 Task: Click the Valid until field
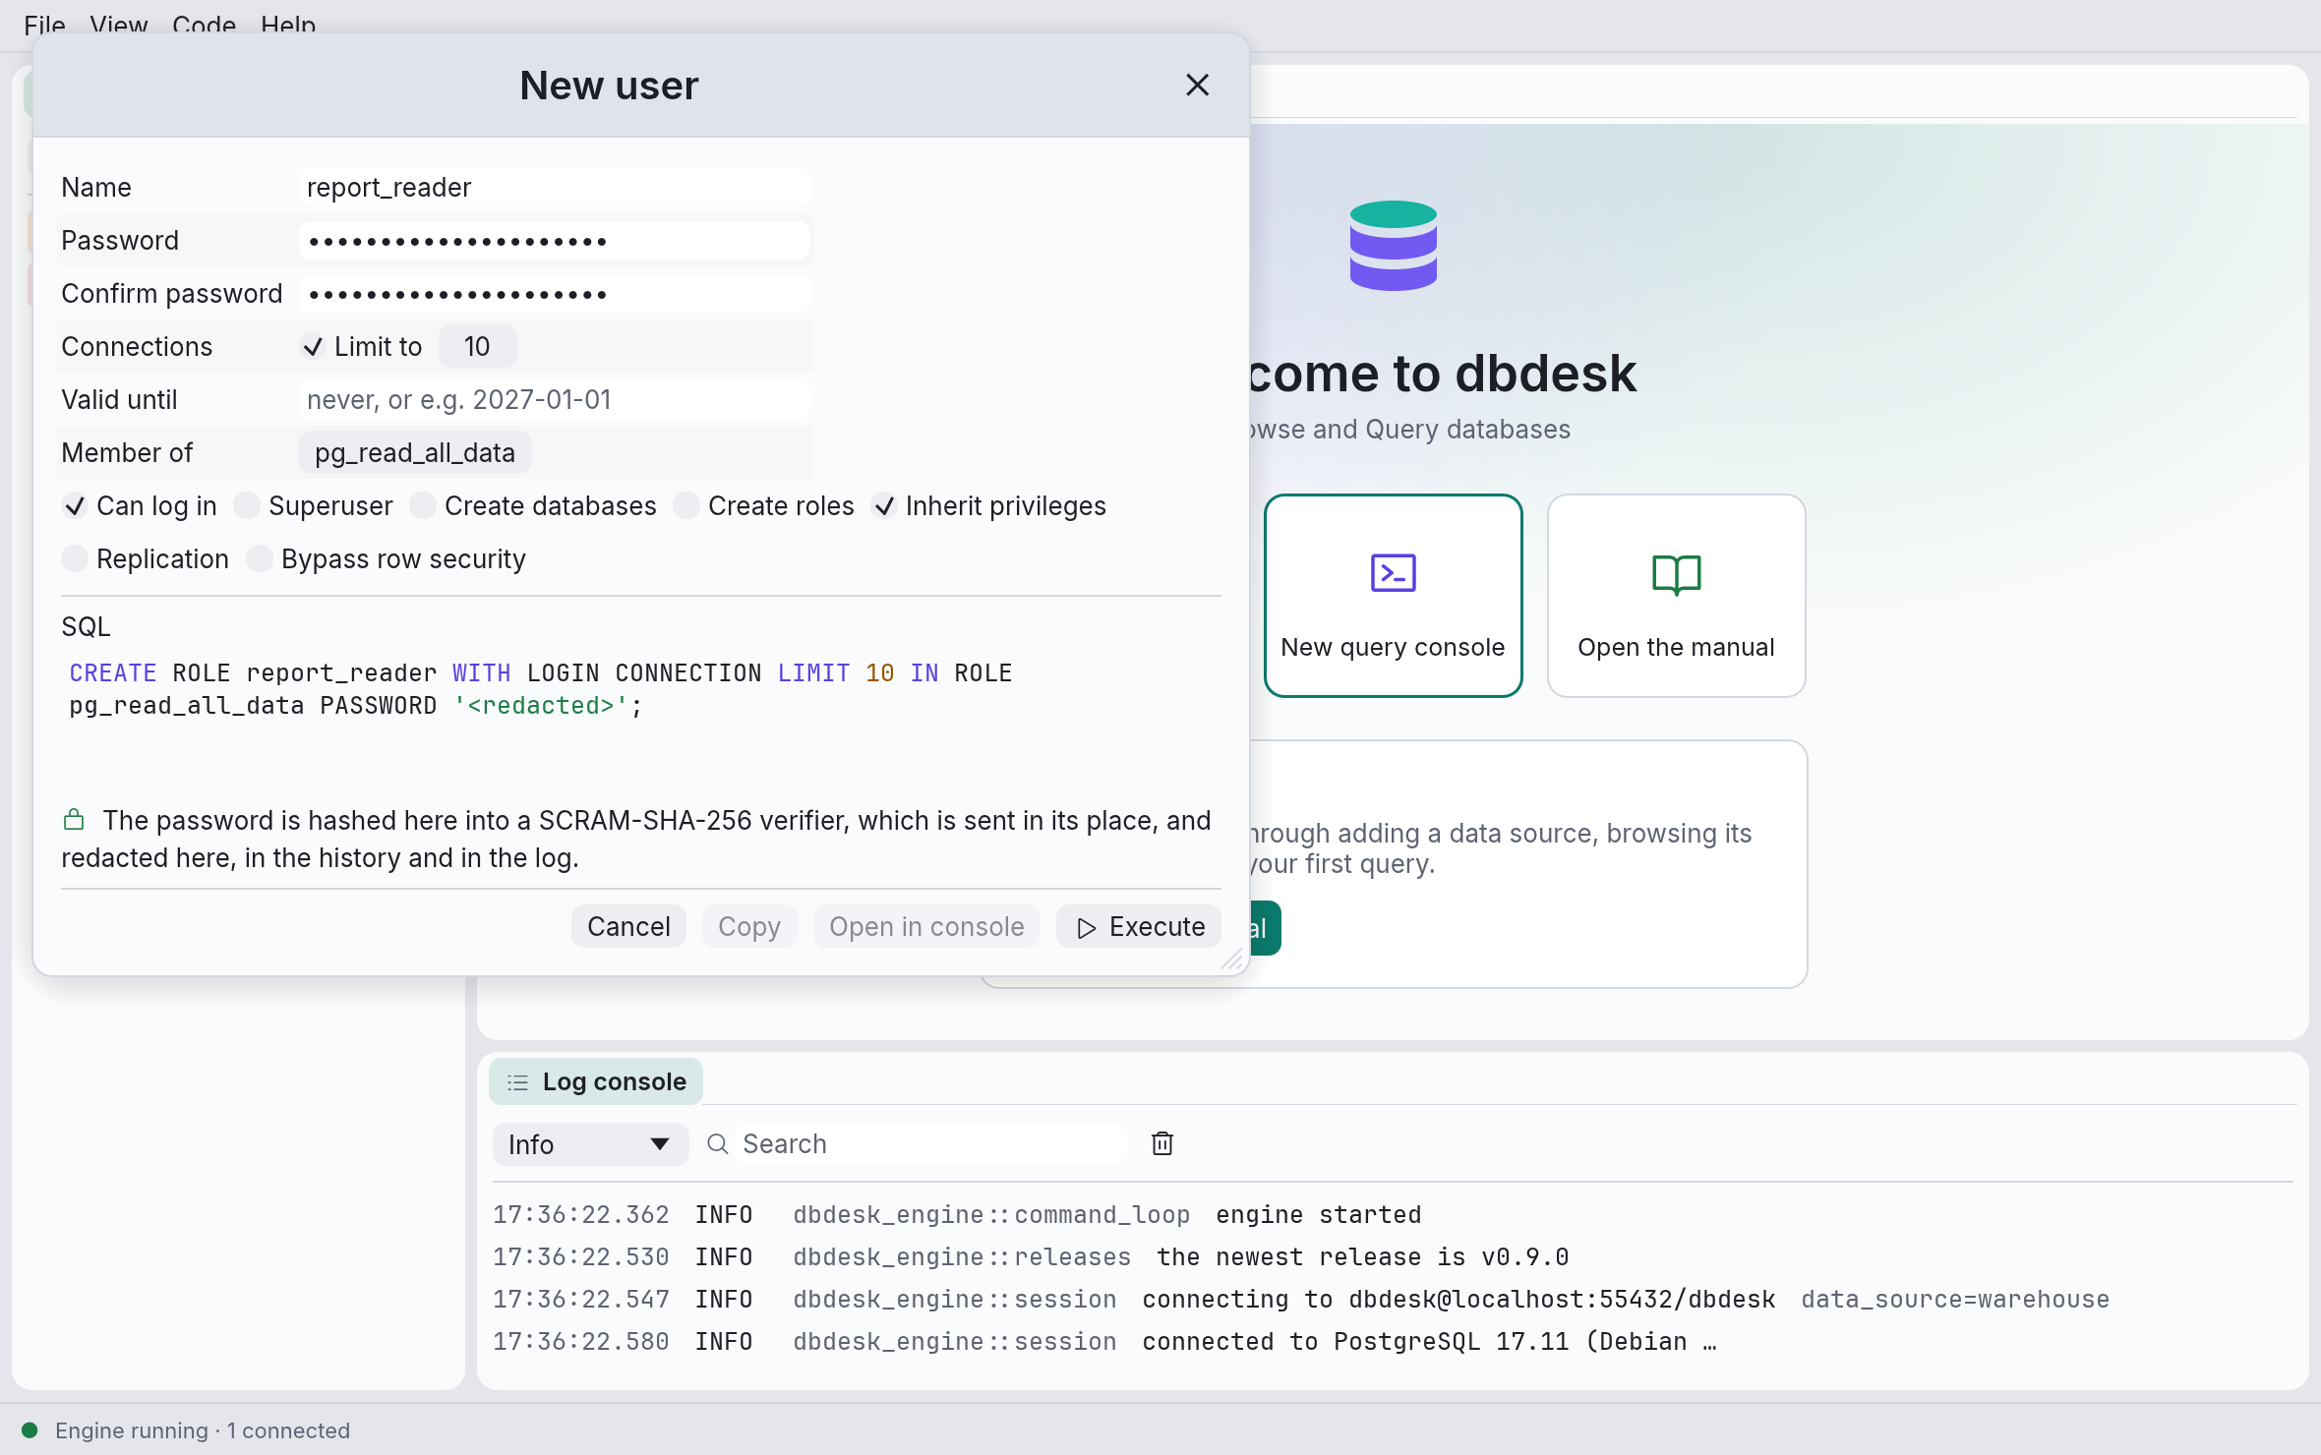click(x=555, y=399)
